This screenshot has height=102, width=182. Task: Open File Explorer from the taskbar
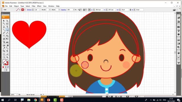(x=29, y=100)
